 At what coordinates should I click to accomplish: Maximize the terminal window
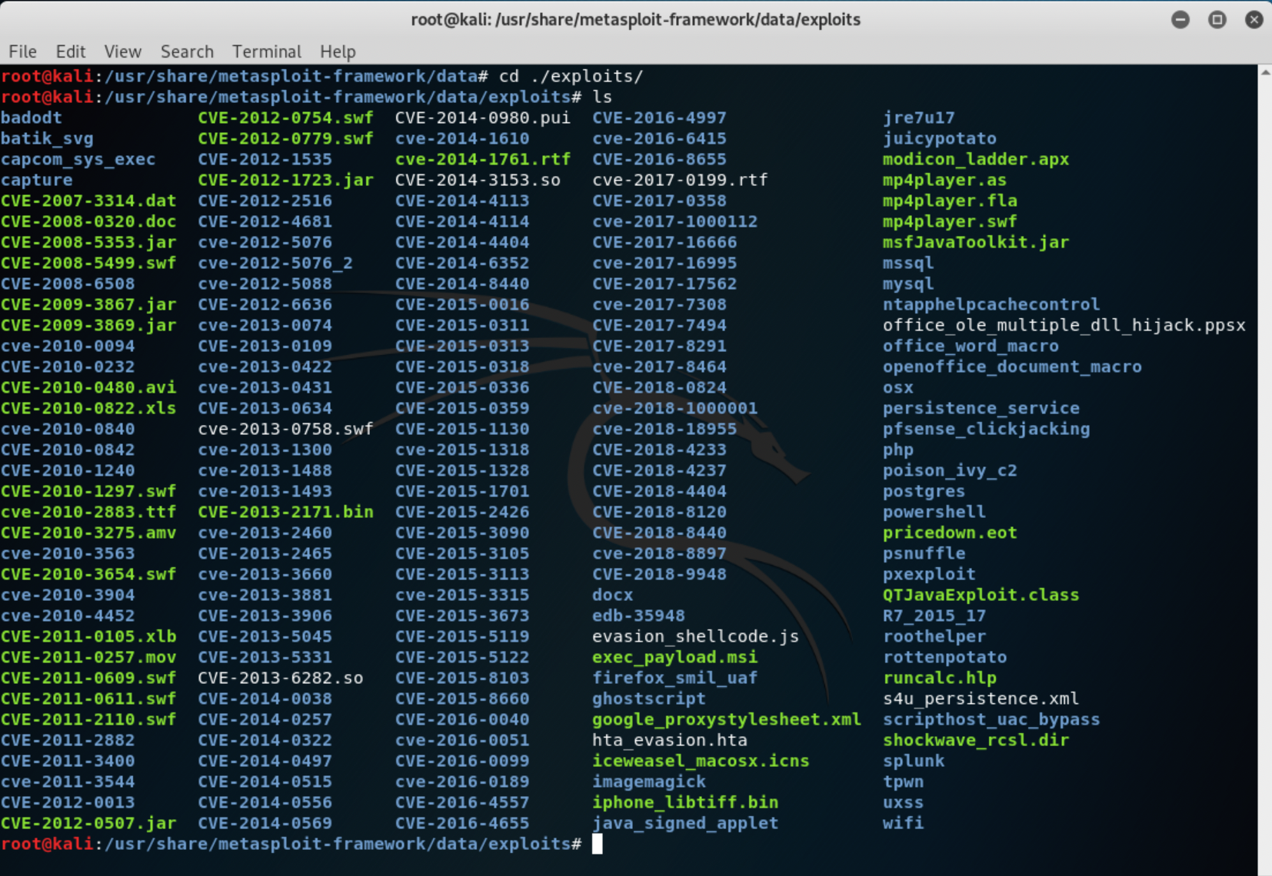tap(1217, 20)
